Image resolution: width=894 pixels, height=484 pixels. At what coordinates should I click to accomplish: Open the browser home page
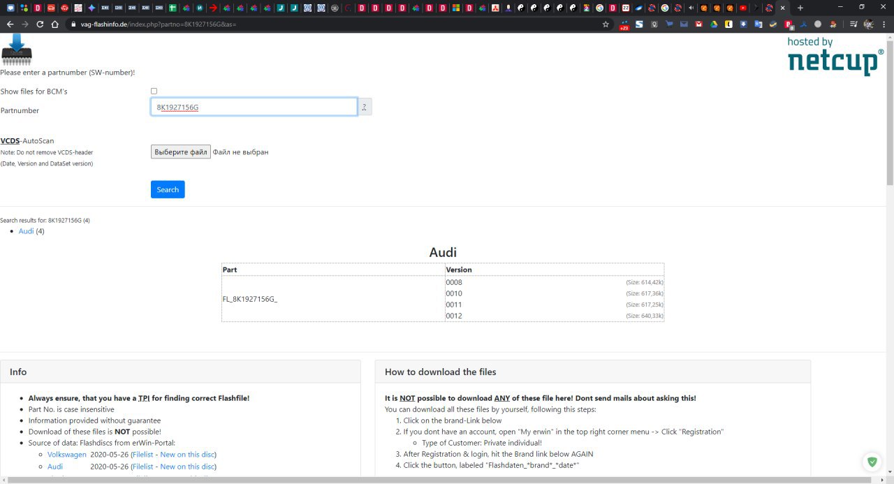tap(55, 24)
